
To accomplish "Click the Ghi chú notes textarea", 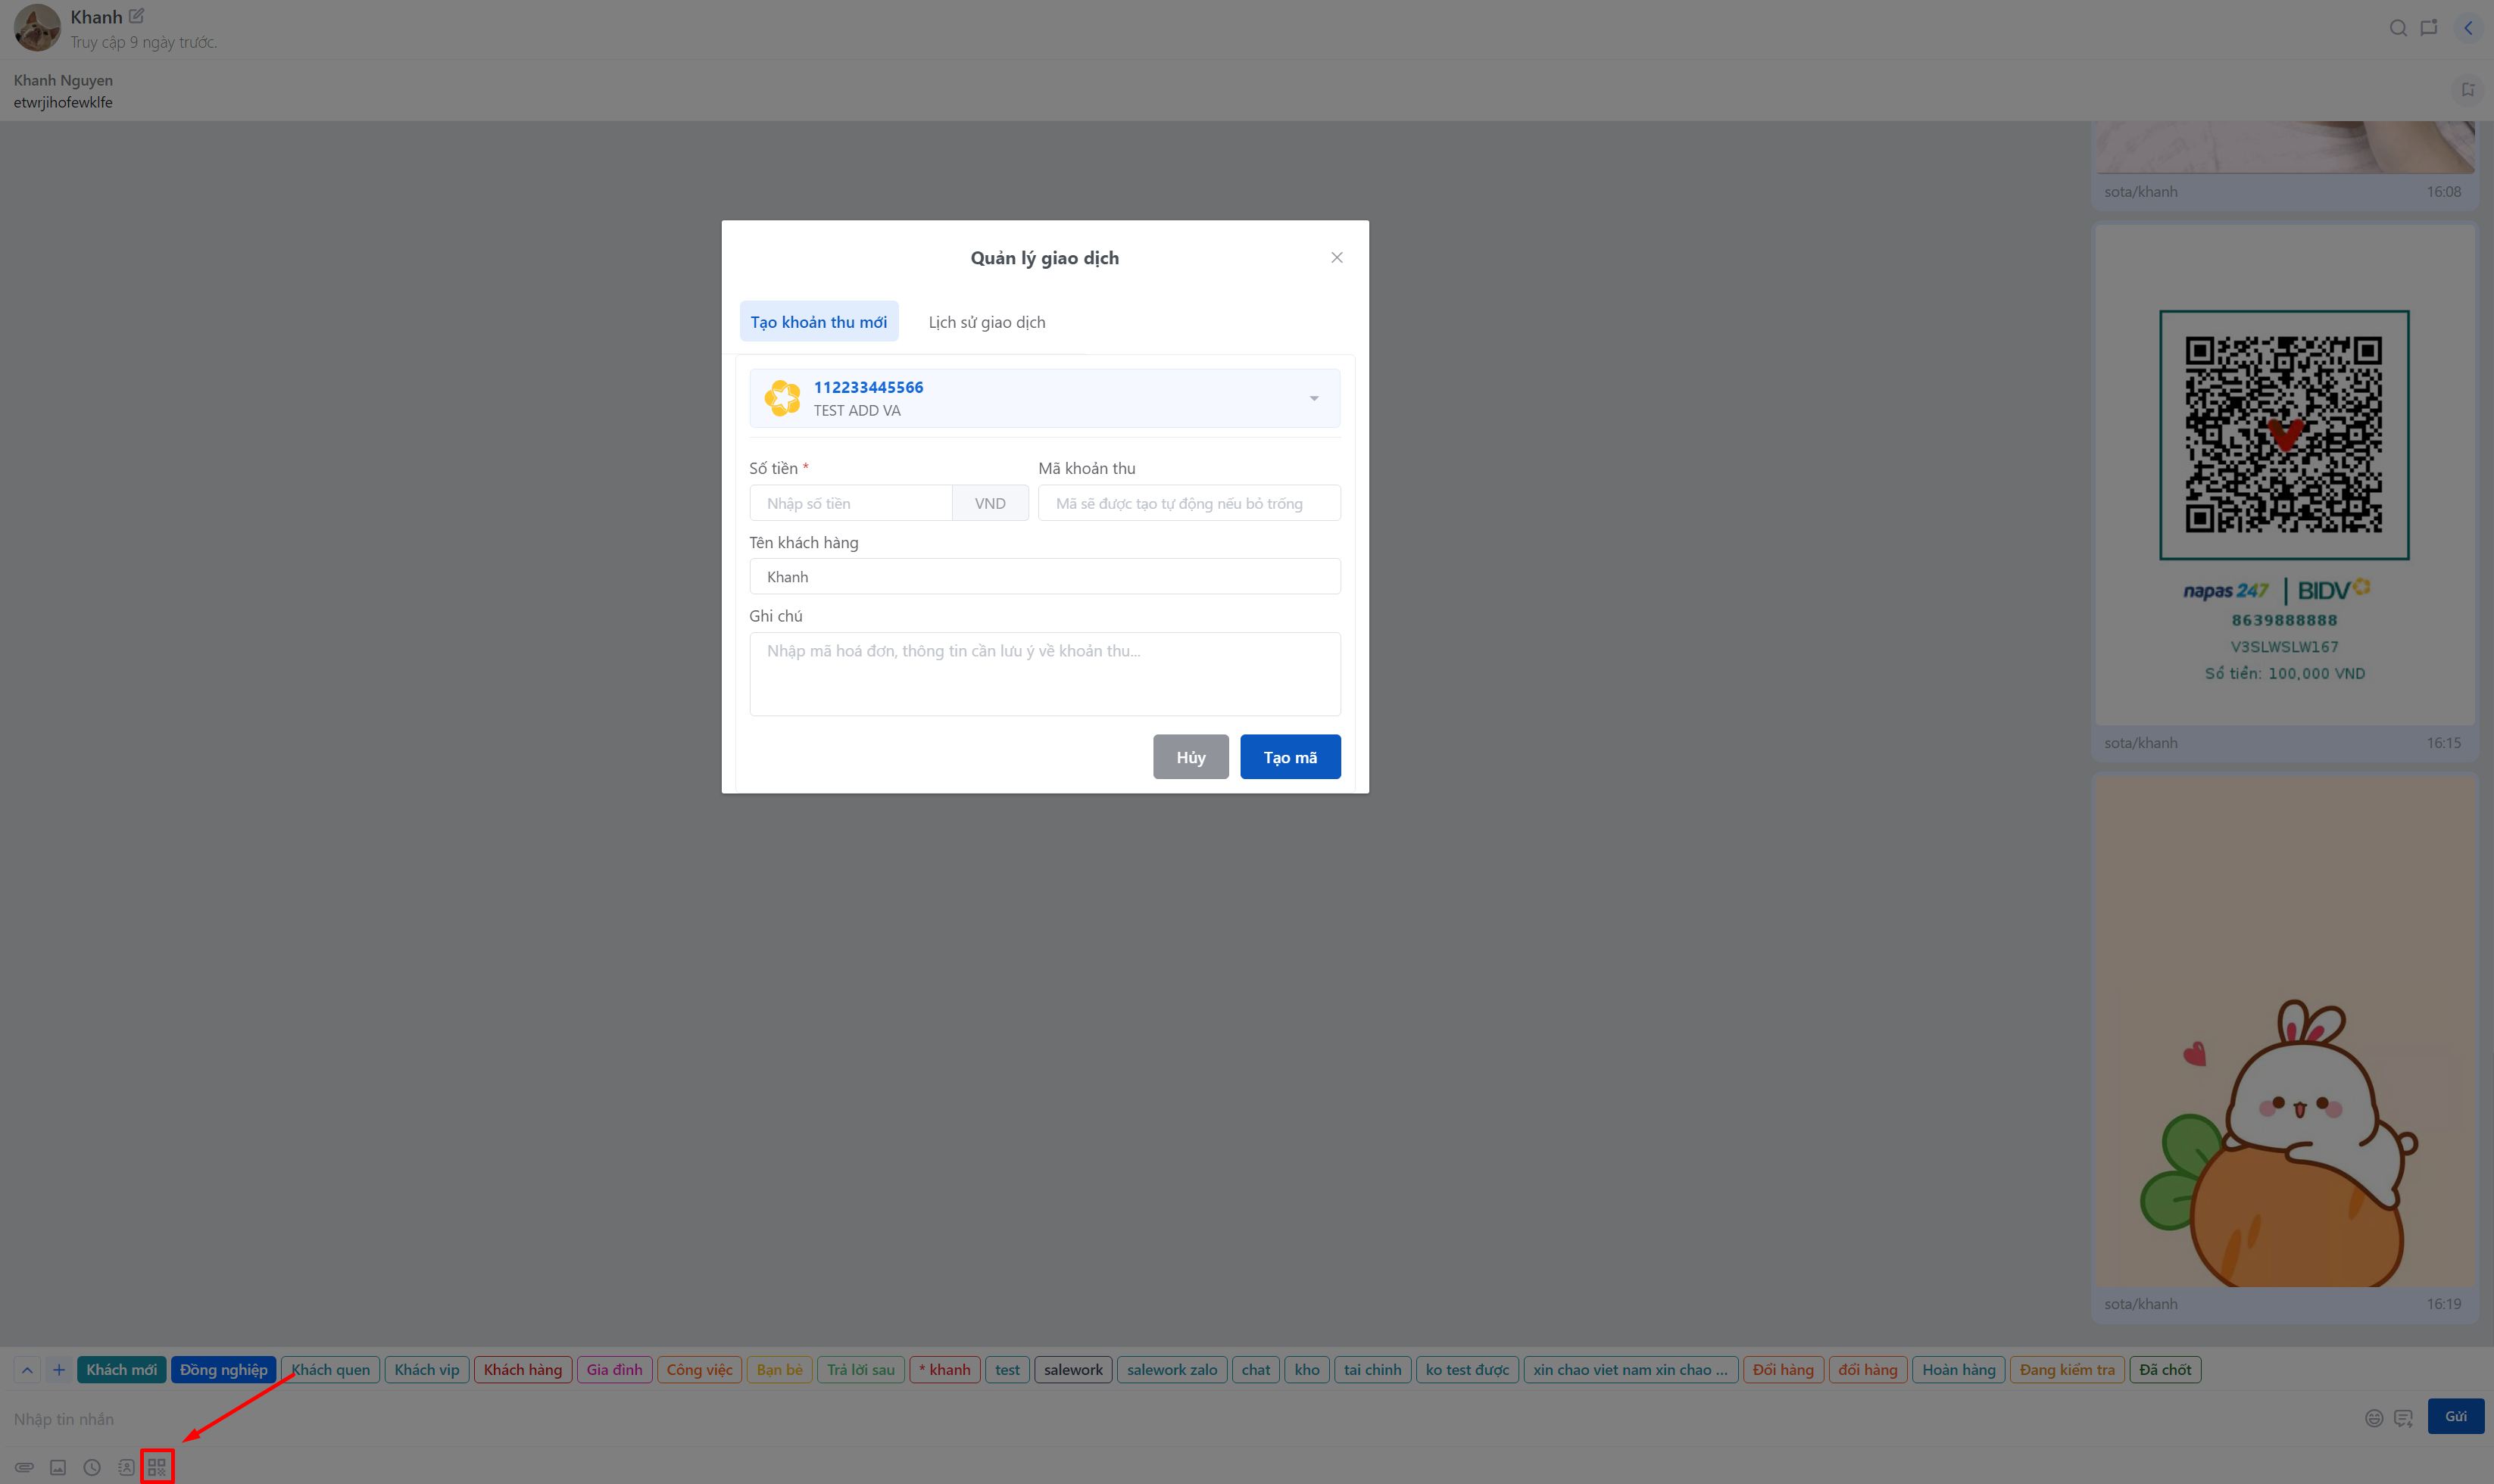I will coord(1045,674).
